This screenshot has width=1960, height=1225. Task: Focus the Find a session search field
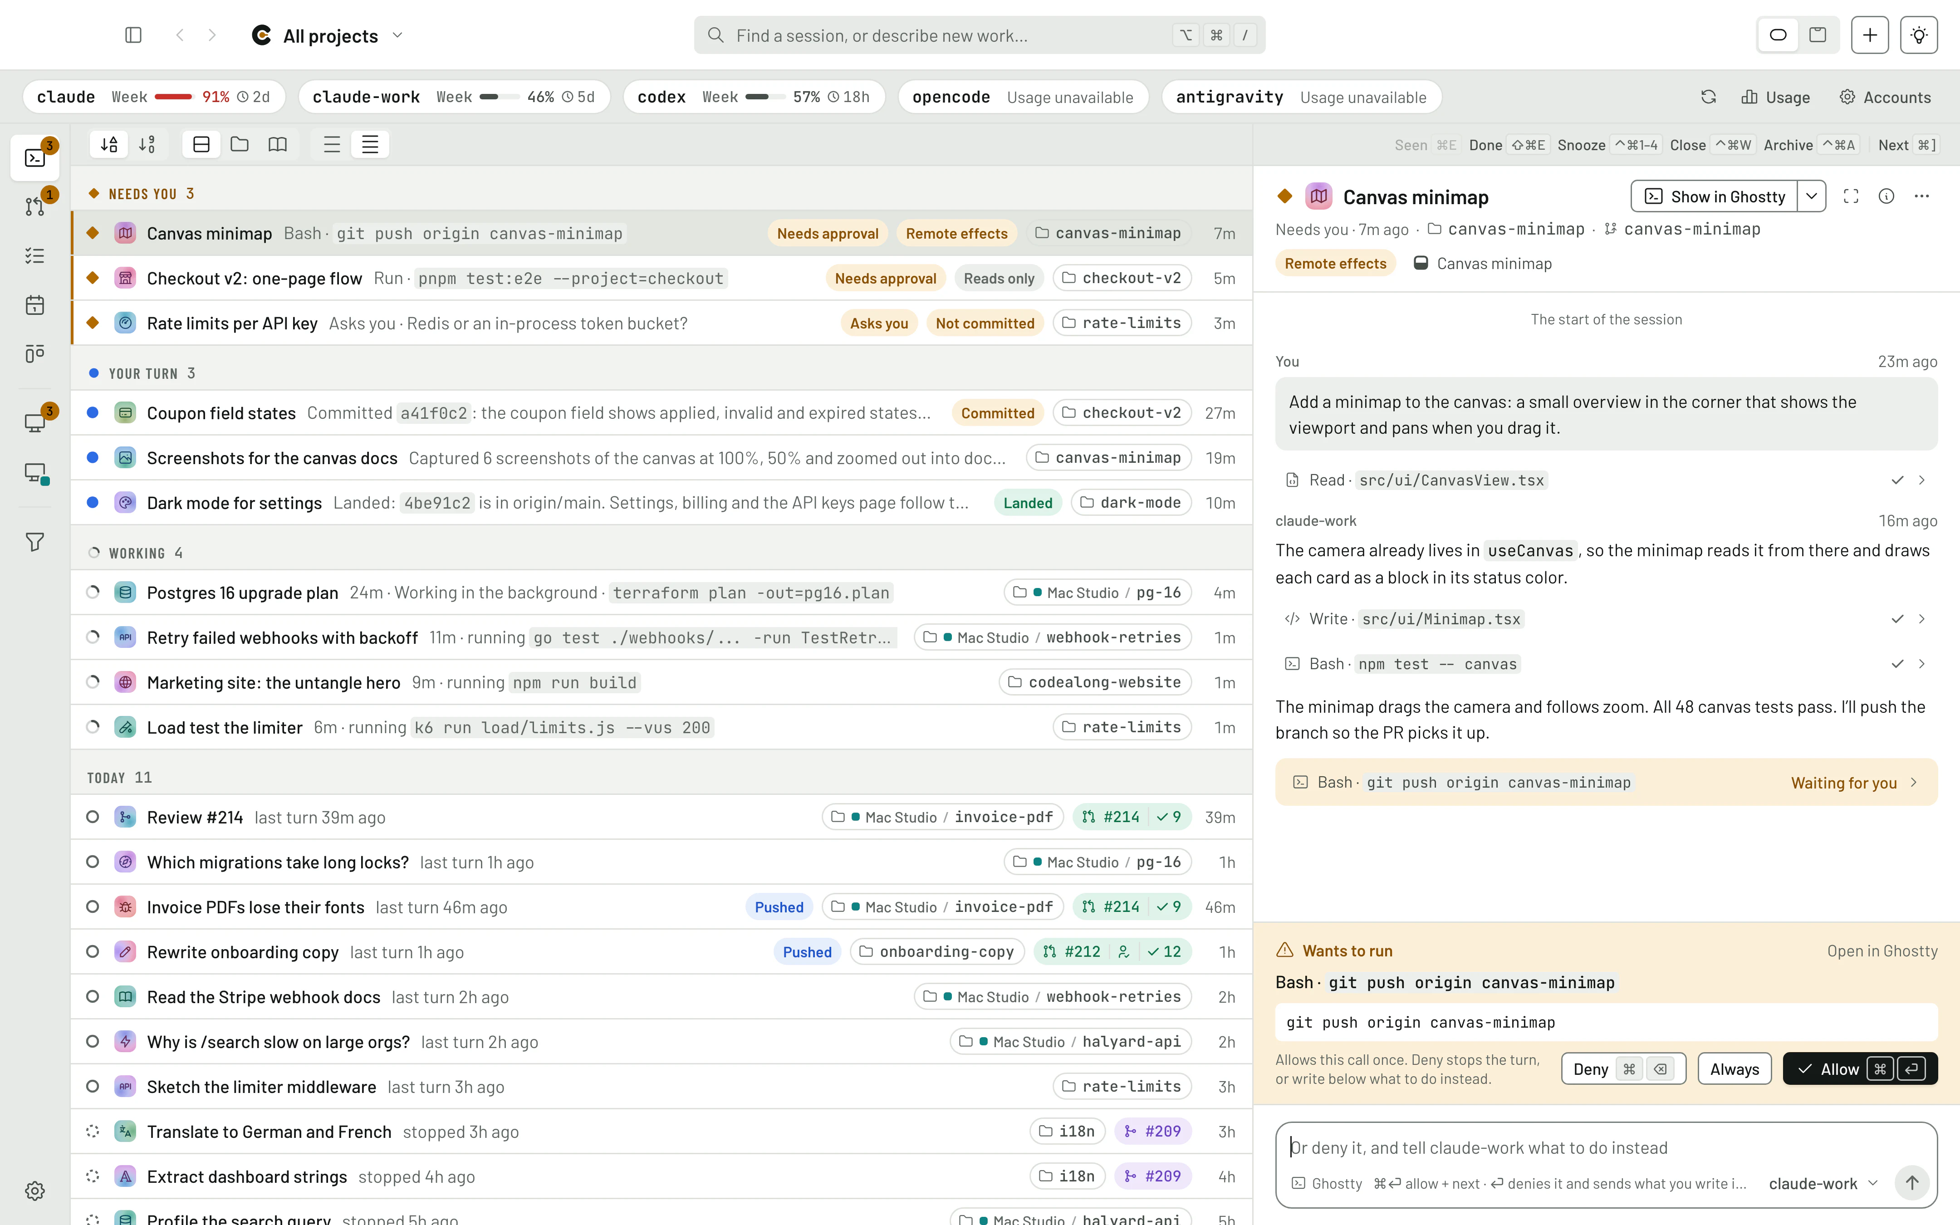[x=979, y=35]
